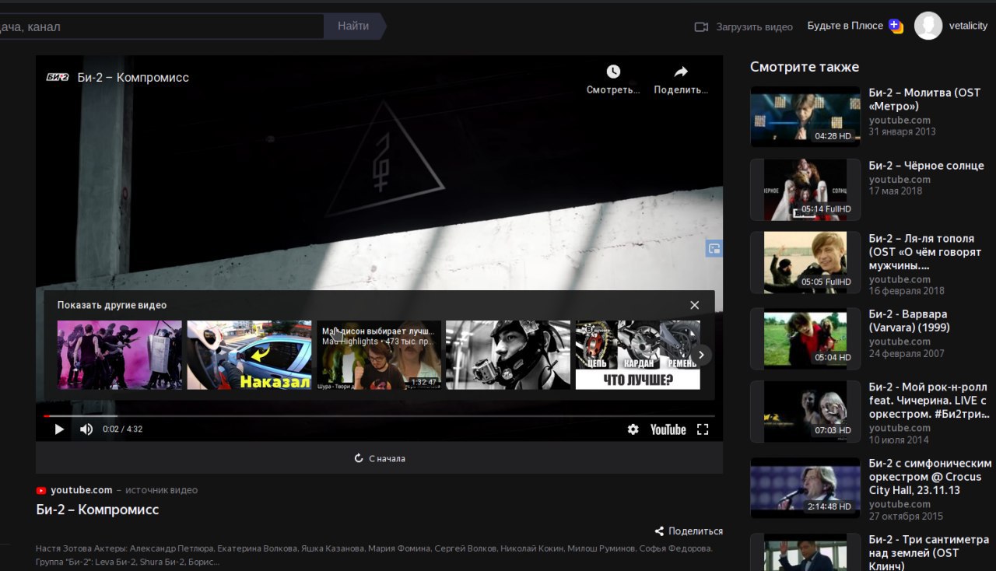
Task: Open 'Би-2 – Молитва (OST «Метро»)' title
Action: coord(924,99)
